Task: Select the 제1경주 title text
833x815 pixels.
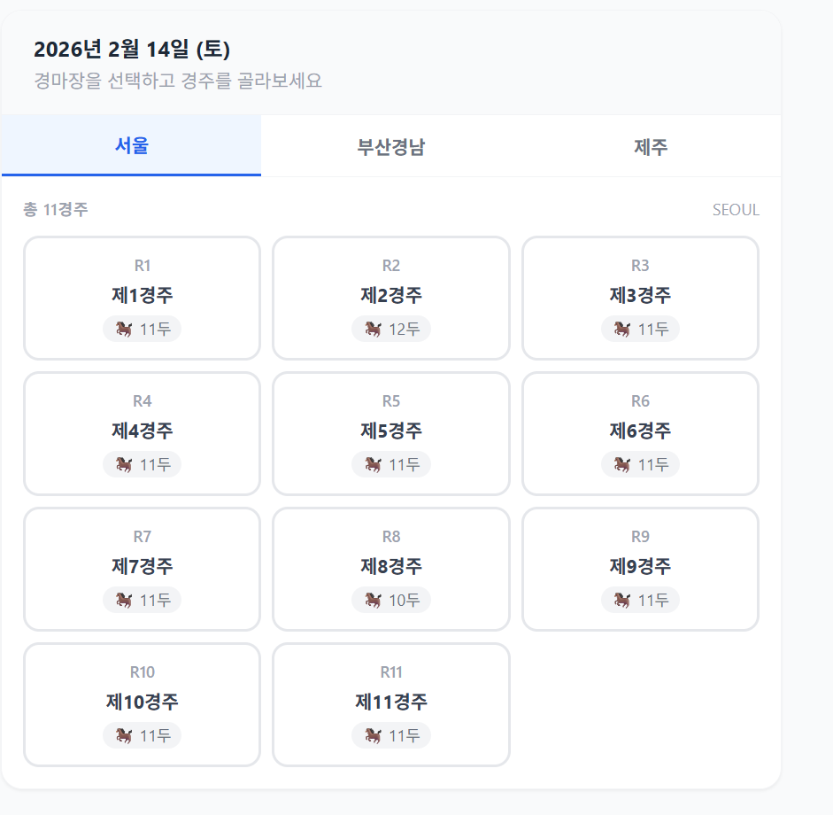Action: point(142,295)
